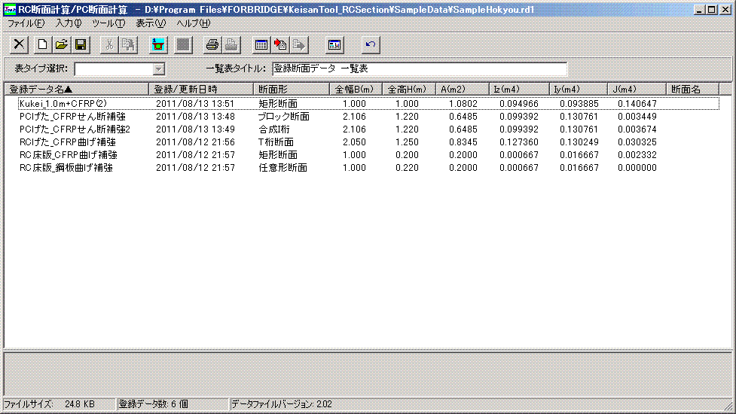Open the 表示(V) menu
Image resolution: width=736 pixels, height=414 pixels.
pos(151,23)
